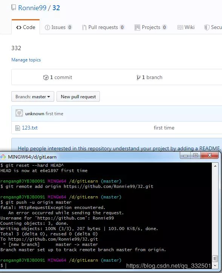View the 1 branch link
Screen dimensions: 222x273
point(149,77)
